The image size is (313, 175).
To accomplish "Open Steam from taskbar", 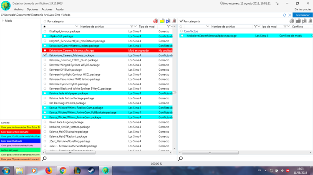I will click(x=91, y=170).
